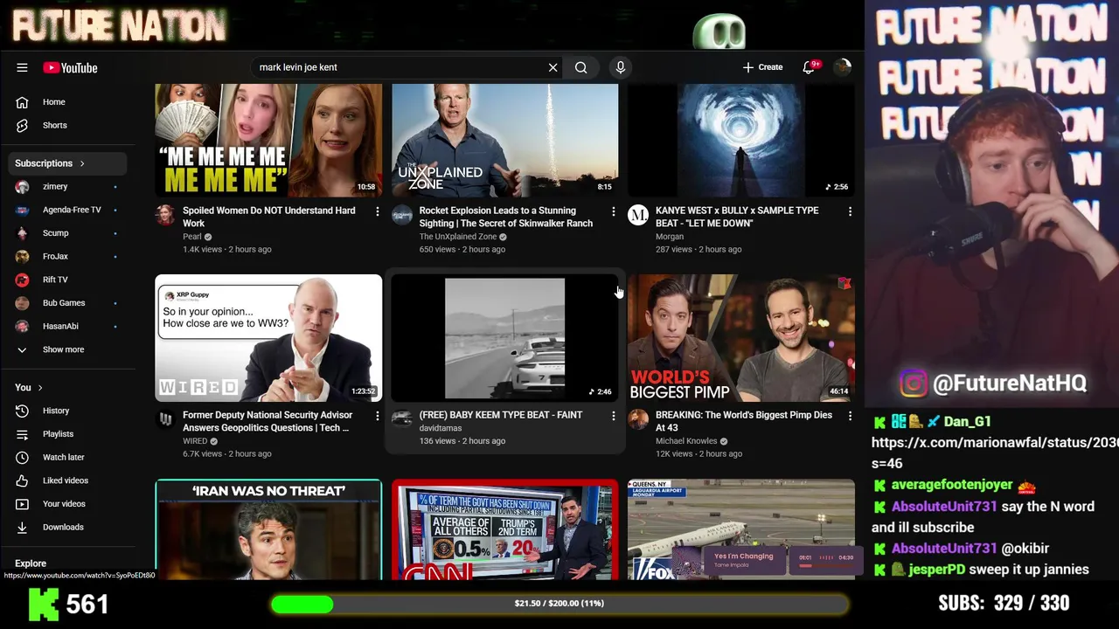Click The UnXplained Zone channel avatar
Screen dimensions: 1119x629
coord(402,215)
